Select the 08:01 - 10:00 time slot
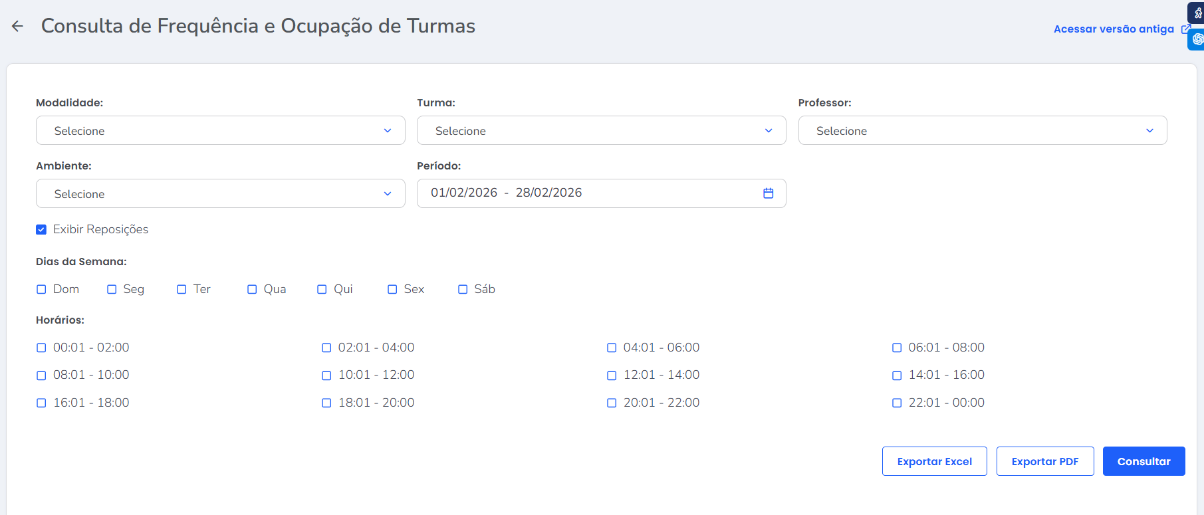 click(x=41, y=375)
